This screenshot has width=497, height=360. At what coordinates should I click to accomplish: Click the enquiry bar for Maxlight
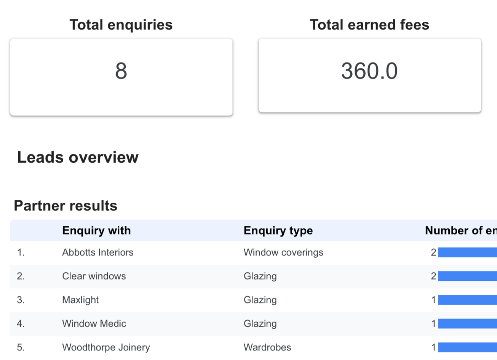(x=467, y=300)
